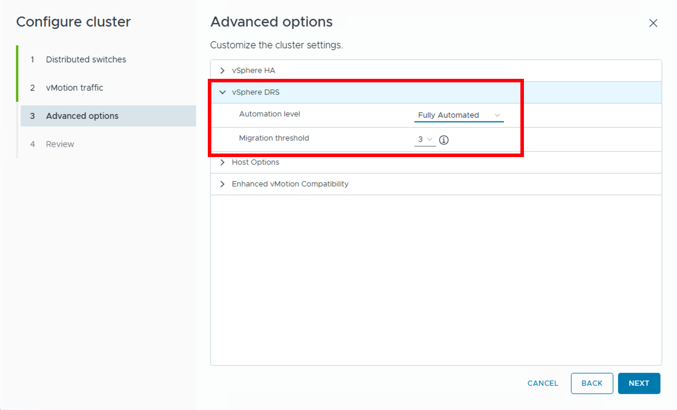Click the BACK button

pyautogui.click(x=592, y=384)
